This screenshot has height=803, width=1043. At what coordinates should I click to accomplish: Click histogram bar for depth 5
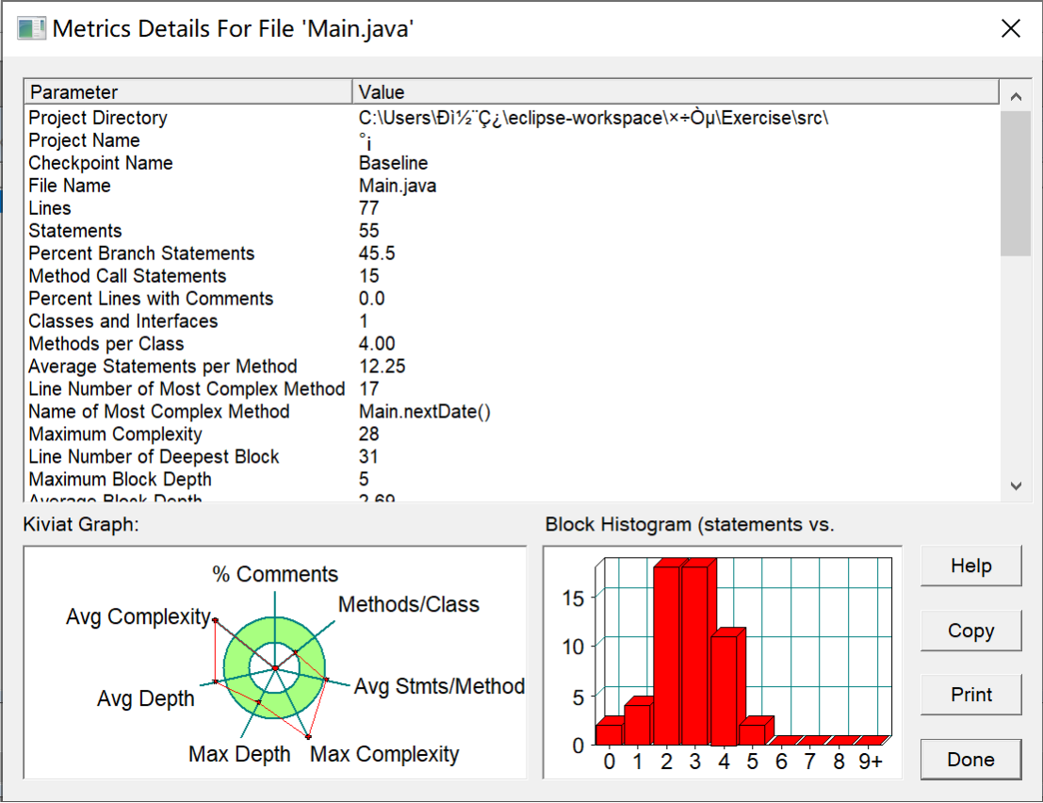(x=752, y=734)
